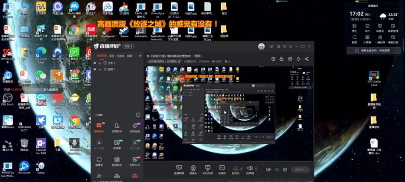Viewport: 405px width, 182px height.
Task: Select the orange active scene tab
Action: coord(102,56)
